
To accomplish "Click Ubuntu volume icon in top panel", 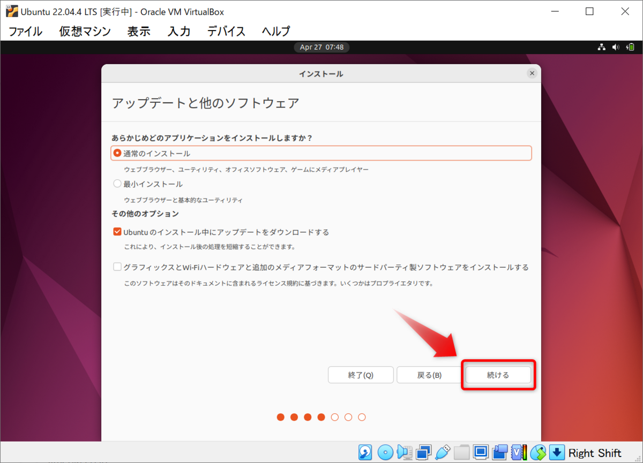I will pyautogui.click(x=616, y=47).
